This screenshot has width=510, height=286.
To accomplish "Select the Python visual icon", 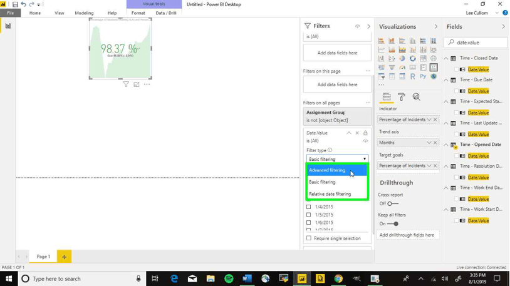I will click(x=423, y=76).
